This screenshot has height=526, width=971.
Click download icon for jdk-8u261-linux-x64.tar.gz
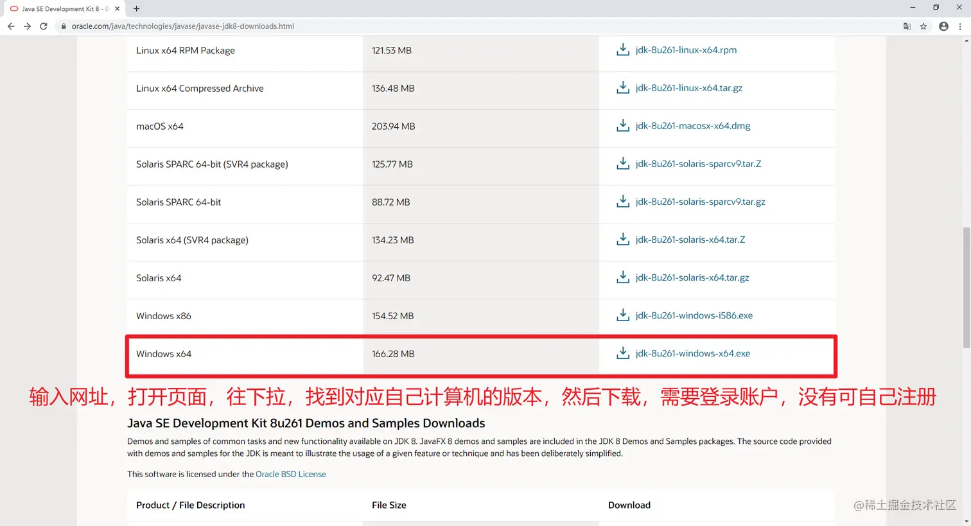(622, 88)
